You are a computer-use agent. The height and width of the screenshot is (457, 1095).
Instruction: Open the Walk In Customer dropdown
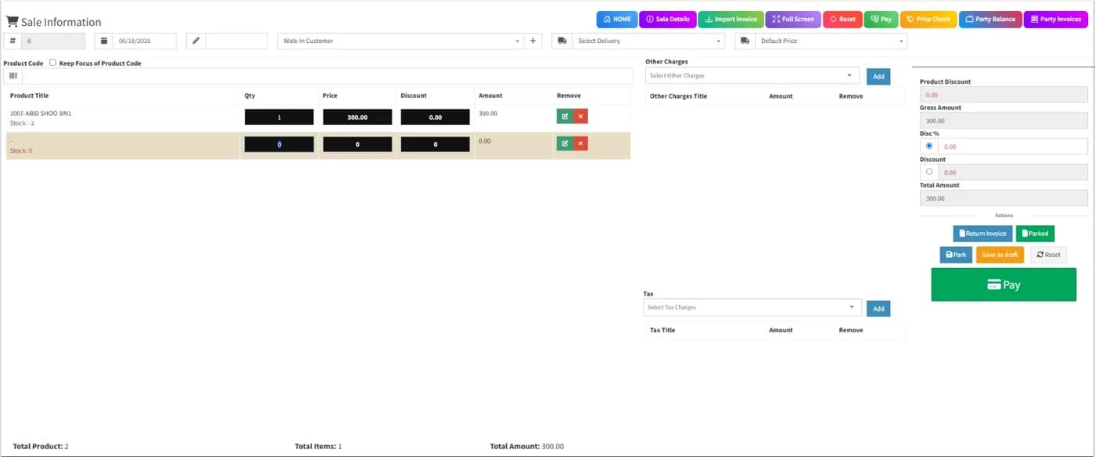tap(400, 41)
